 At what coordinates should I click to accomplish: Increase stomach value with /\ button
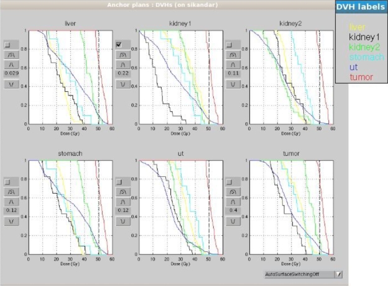click(x=11, y=202)
